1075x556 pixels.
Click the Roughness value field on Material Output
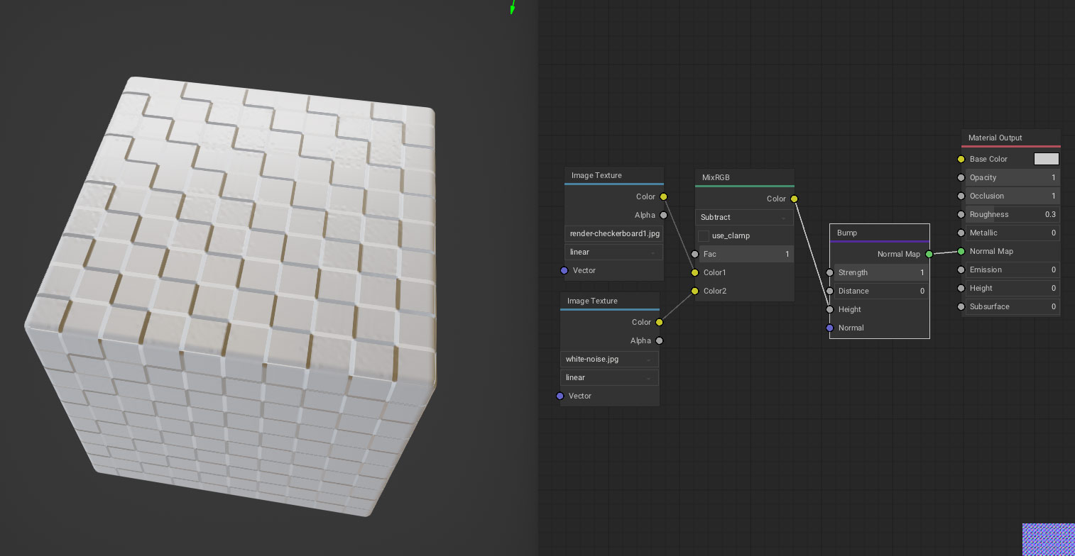click(1013, 214)
